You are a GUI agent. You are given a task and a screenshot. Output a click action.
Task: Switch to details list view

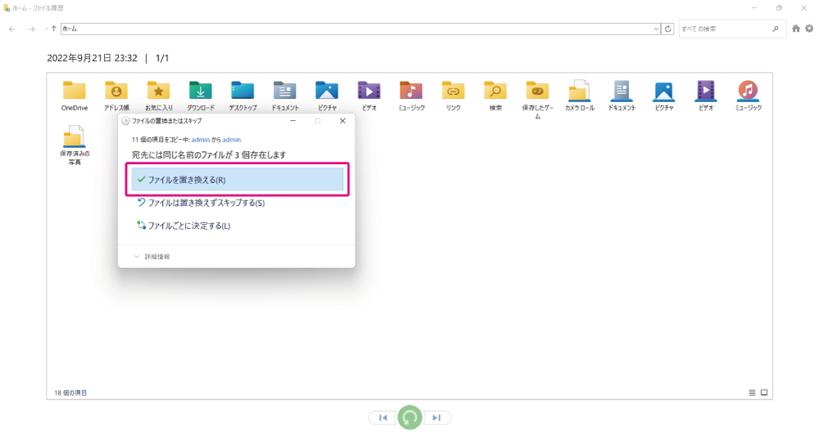tap(752, 392)
